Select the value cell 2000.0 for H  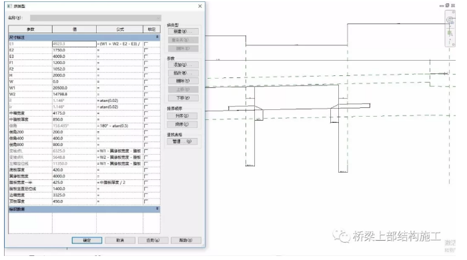click(x=74, y=75)
